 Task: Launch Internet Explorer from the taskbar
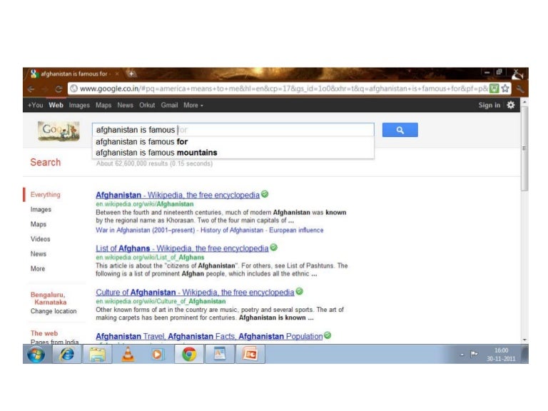pos(68,354)
